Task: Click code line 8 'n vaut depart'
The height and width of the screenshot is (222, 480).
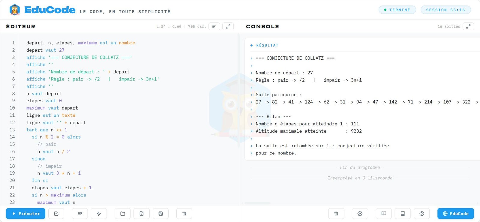Action: [44, 94]
